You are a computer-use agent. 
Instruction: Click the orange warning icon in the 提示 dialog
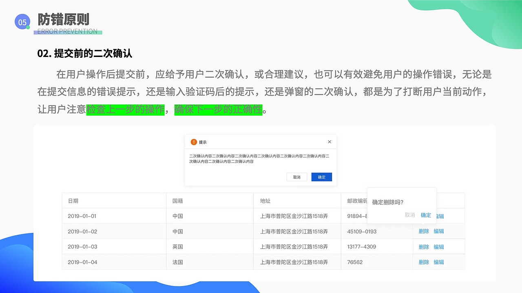pyautogui.click(x=194, y=142)
